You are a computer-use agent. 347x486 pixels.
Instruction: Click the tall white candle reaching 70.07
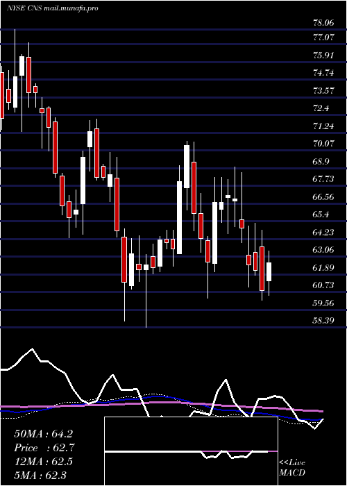tap(187, 167)
